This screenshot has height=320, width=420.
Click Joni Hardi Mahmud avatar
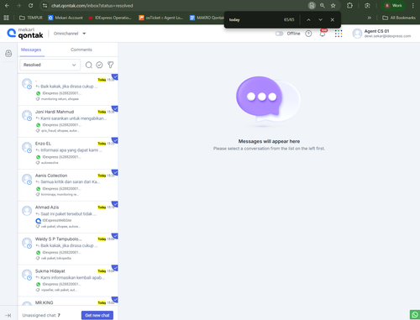27,115
